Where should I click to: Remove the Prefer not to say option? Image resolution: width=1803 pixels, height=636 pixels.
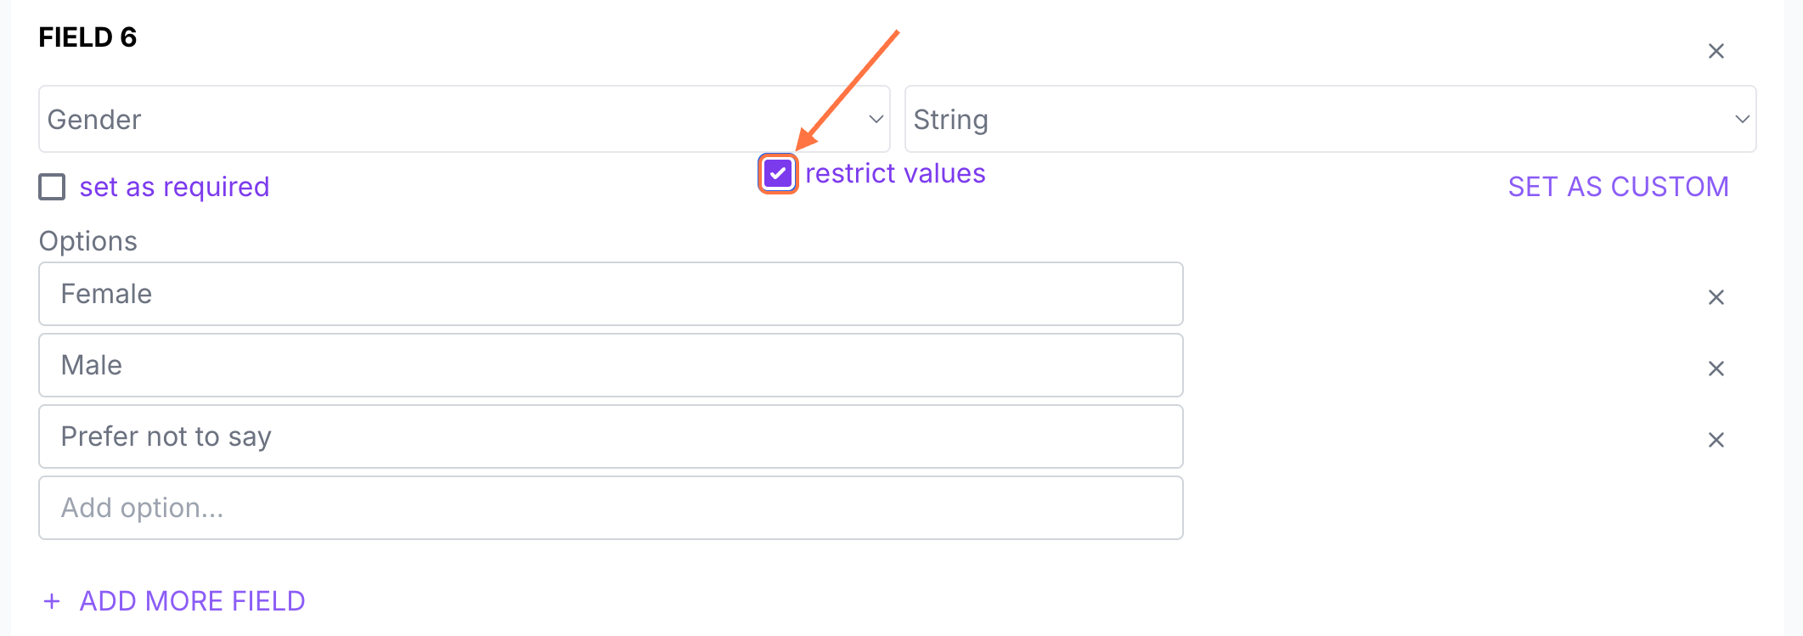click(1716, 440)
